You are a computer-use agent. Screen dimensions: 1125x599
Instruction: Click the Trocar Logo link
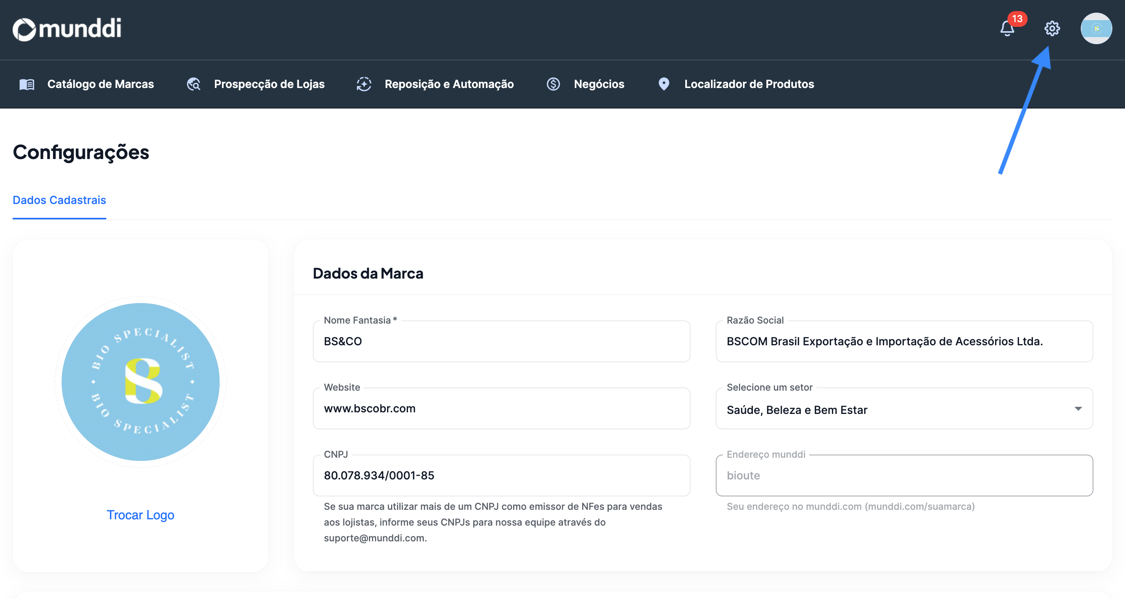point(140,515)
